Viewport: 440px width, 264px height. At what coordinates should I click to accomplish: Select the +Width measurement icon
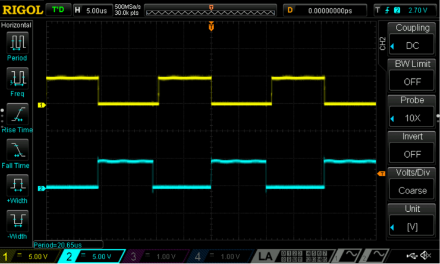coord(17,185)
